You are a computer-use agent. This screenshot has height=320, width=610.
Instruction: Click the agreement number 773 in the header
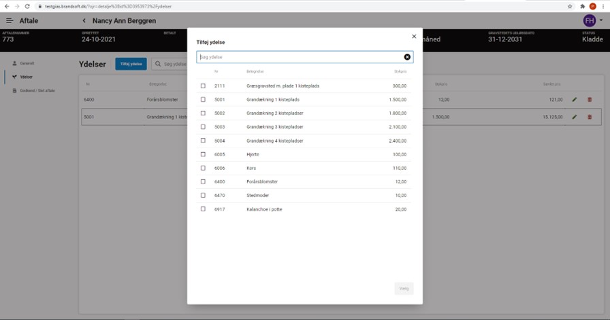click(7, 39)
